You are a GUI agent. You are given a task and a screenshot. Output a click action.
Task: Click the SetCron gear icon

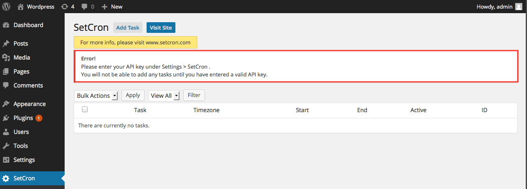coord(6,178)
